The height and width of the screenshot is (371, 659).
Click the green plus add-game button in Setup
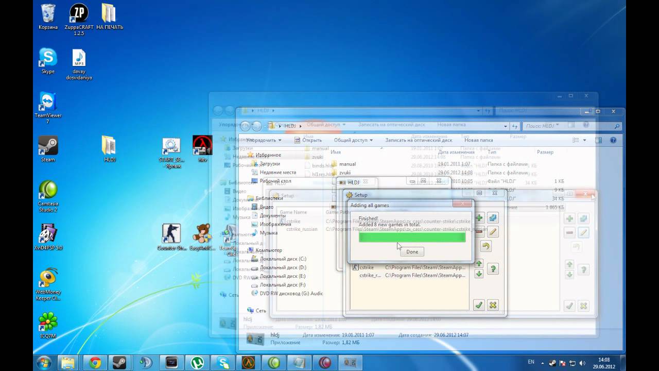click(479, 218)
